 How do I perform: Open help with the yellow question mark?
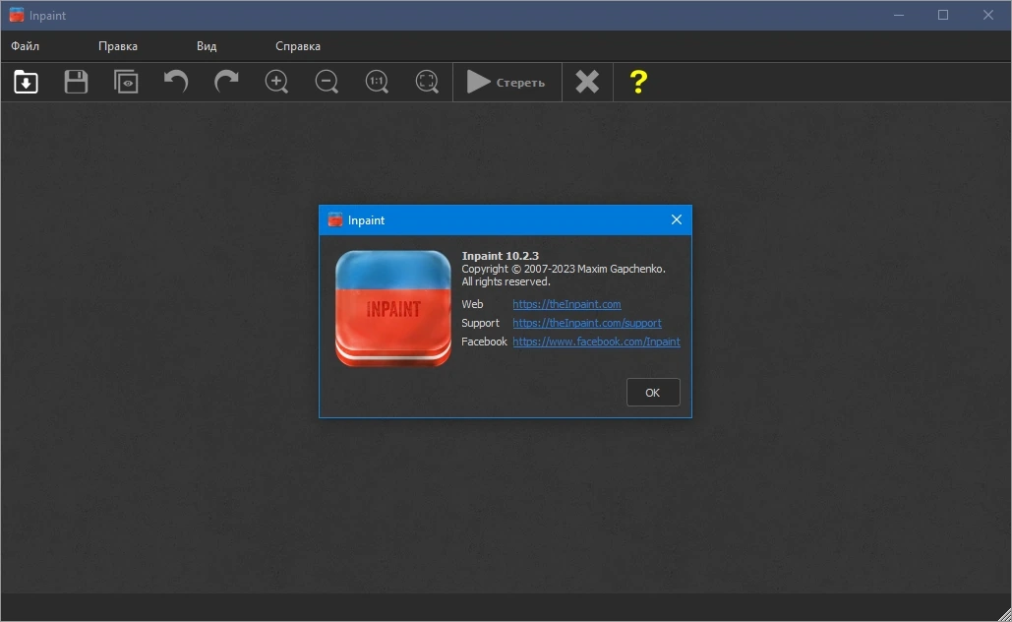[638, 82]
